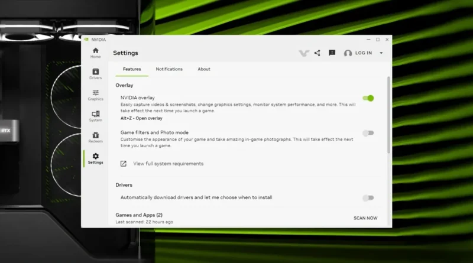Select the Settings gear in sidebar
Viewport: 473px width, 263px height.
(95, 158)
